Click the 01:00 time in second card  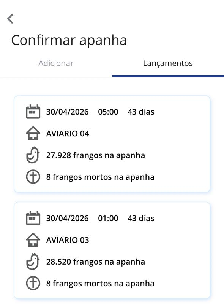coord(108,218)
